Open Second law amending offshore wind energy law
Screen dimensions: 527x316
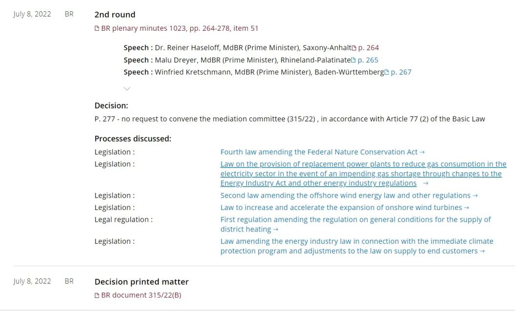click(345, 195)
